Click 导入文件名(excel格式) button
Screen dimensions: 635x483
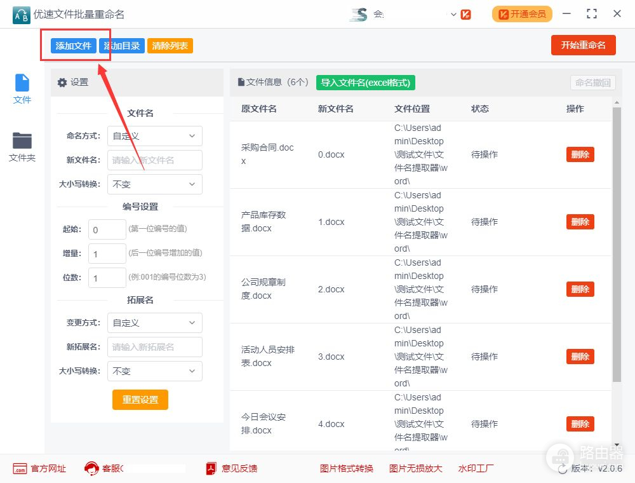(x=365, y=83)
